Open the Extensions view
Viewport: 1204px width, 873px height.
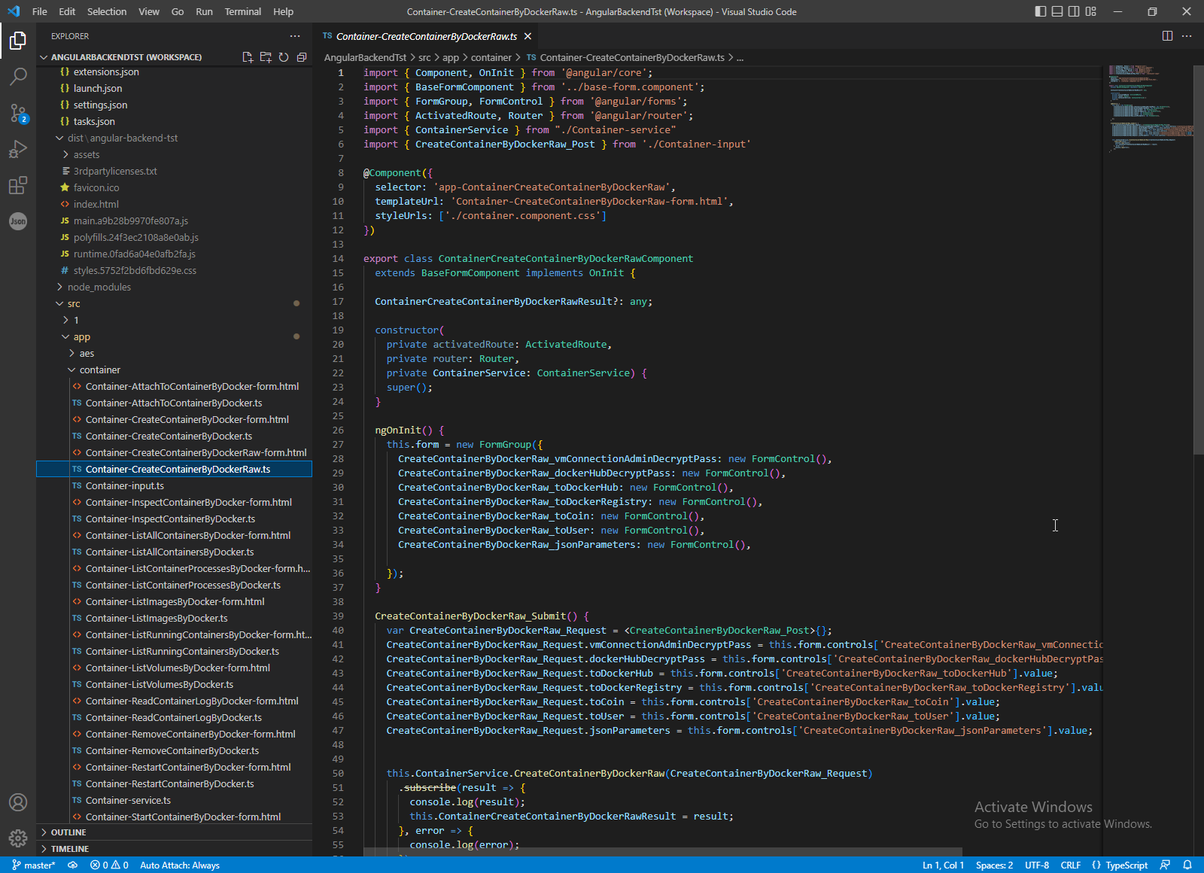tap(18, 185)
